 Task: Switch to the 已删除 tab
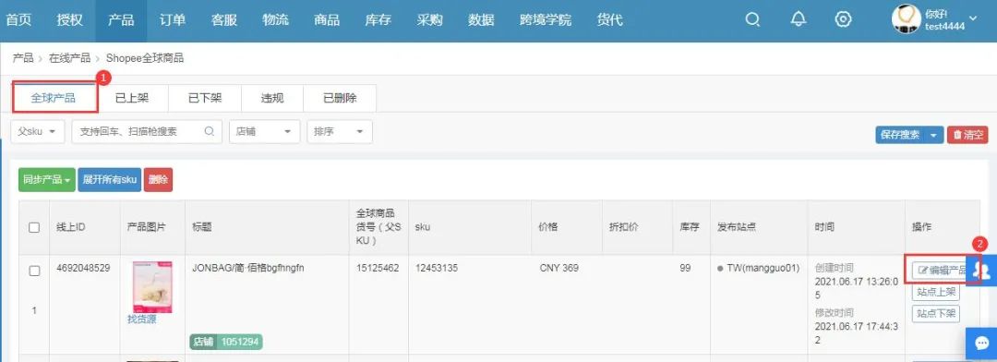[x=340, y=98]
